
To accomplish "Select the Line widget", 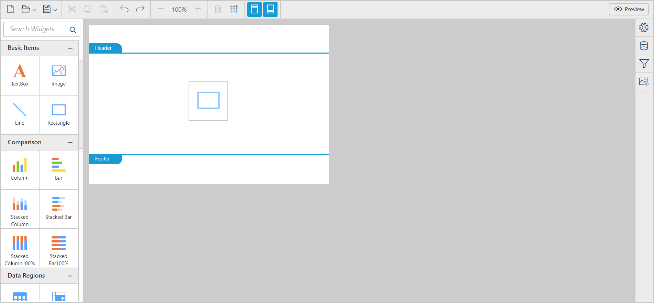I will pos(20,115).
